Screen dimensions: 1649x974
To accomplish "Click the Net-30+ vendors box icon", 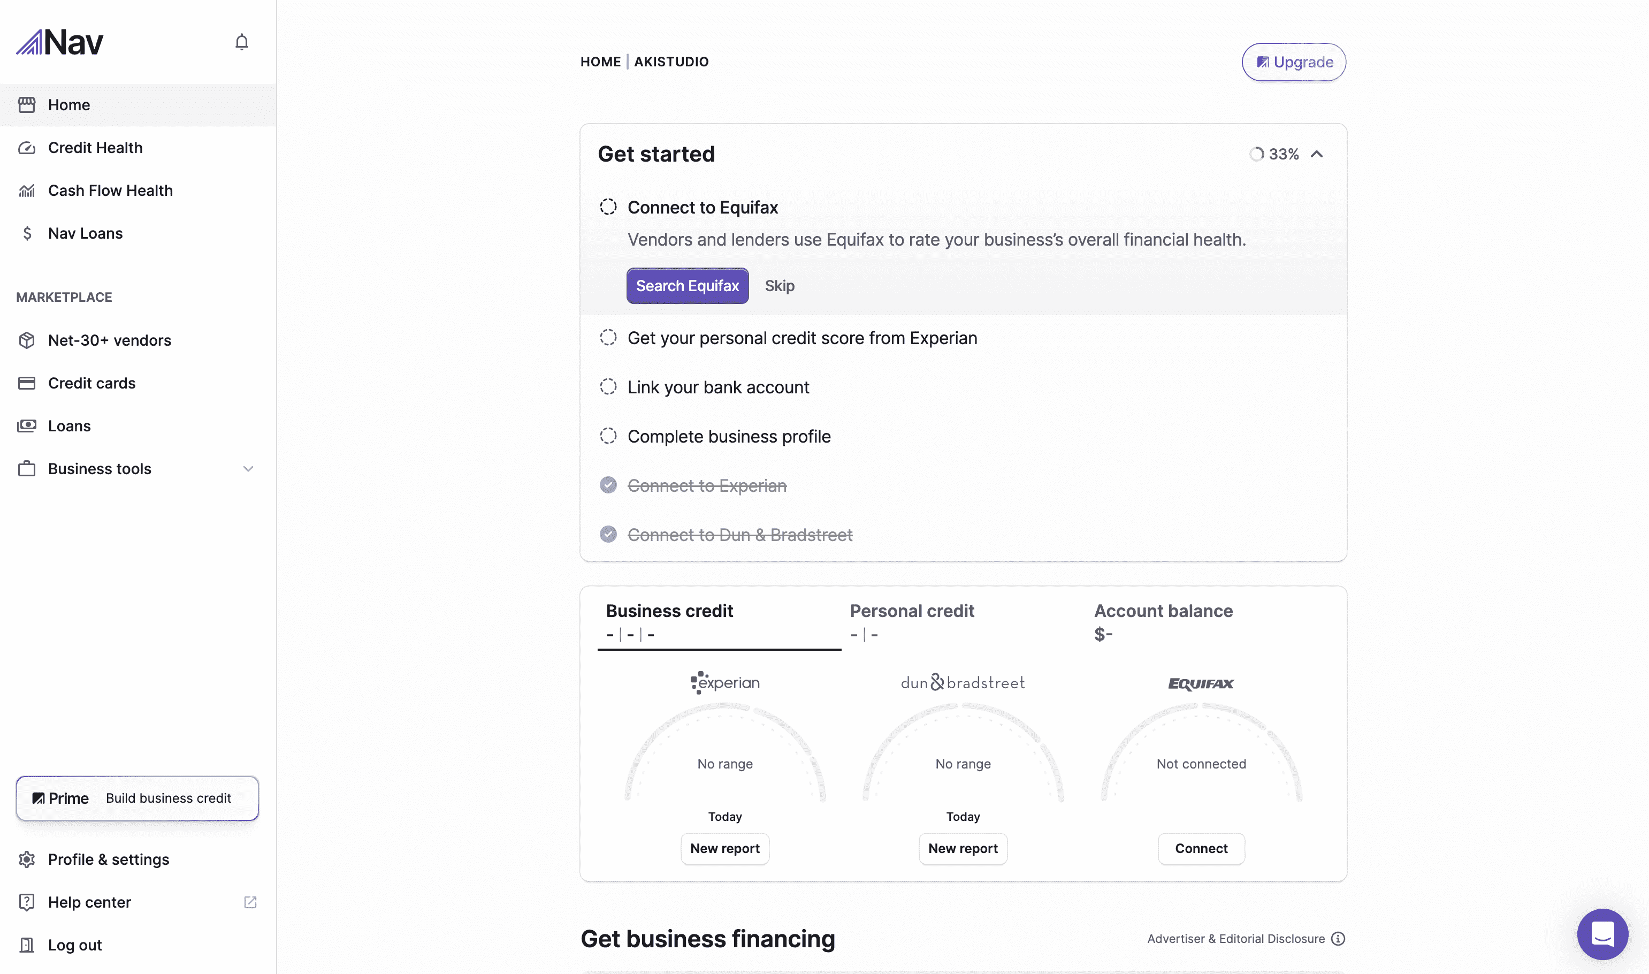I will (x=27, y=340).
